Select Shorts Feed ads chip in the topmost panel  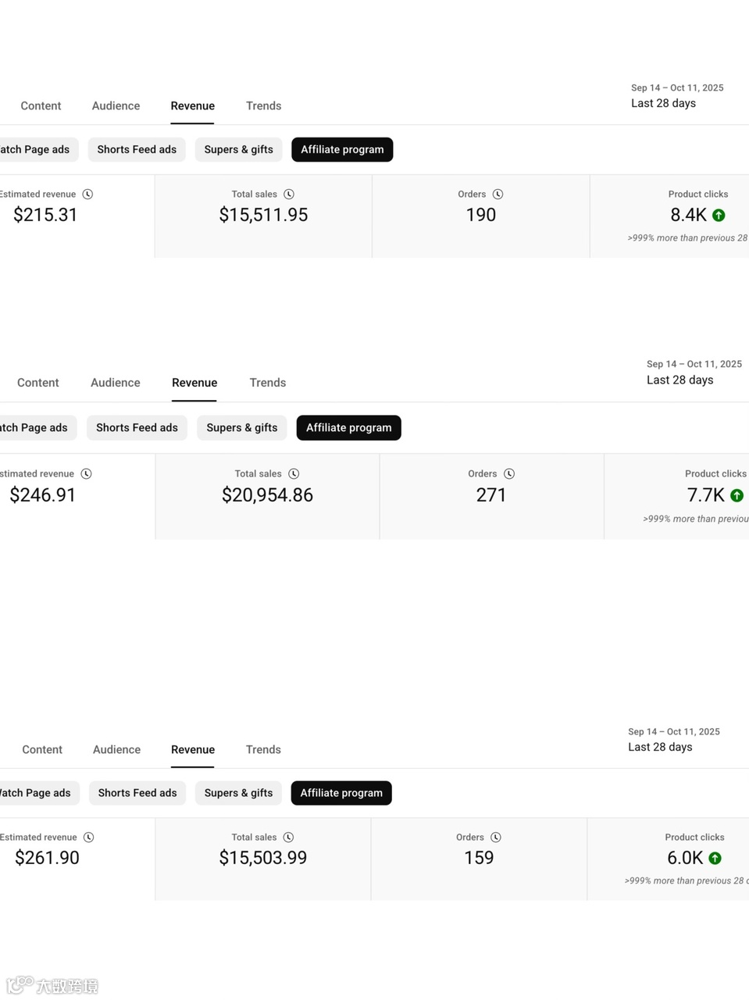pos(137,150)
